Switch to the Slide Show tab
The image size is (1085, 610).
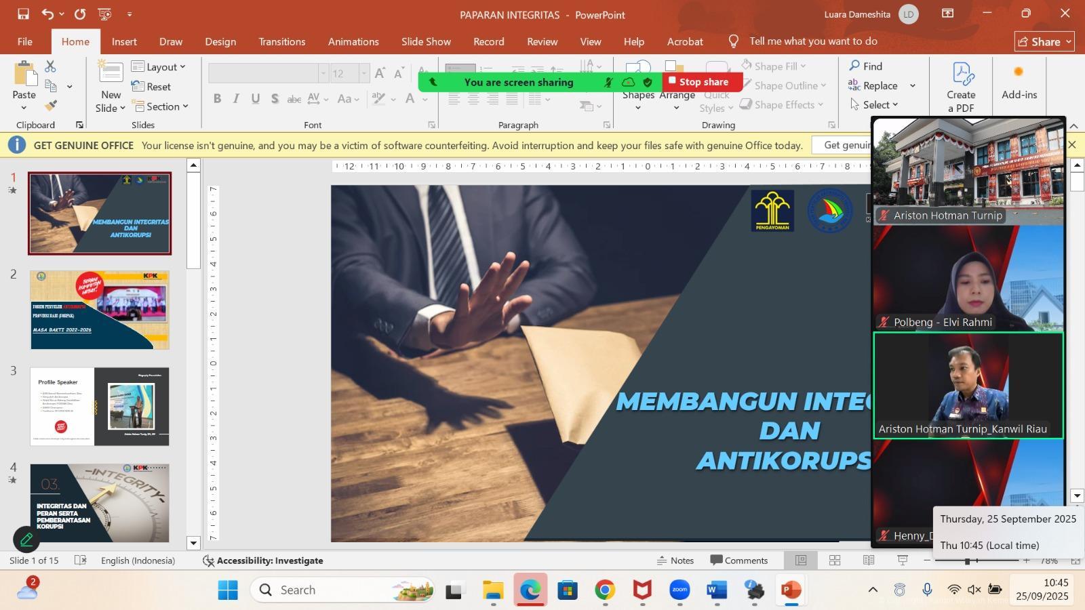pos(426,41)
